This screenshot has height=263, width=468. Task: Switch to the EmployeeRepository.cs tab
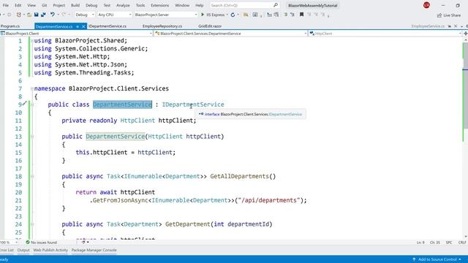click(162, 26)
